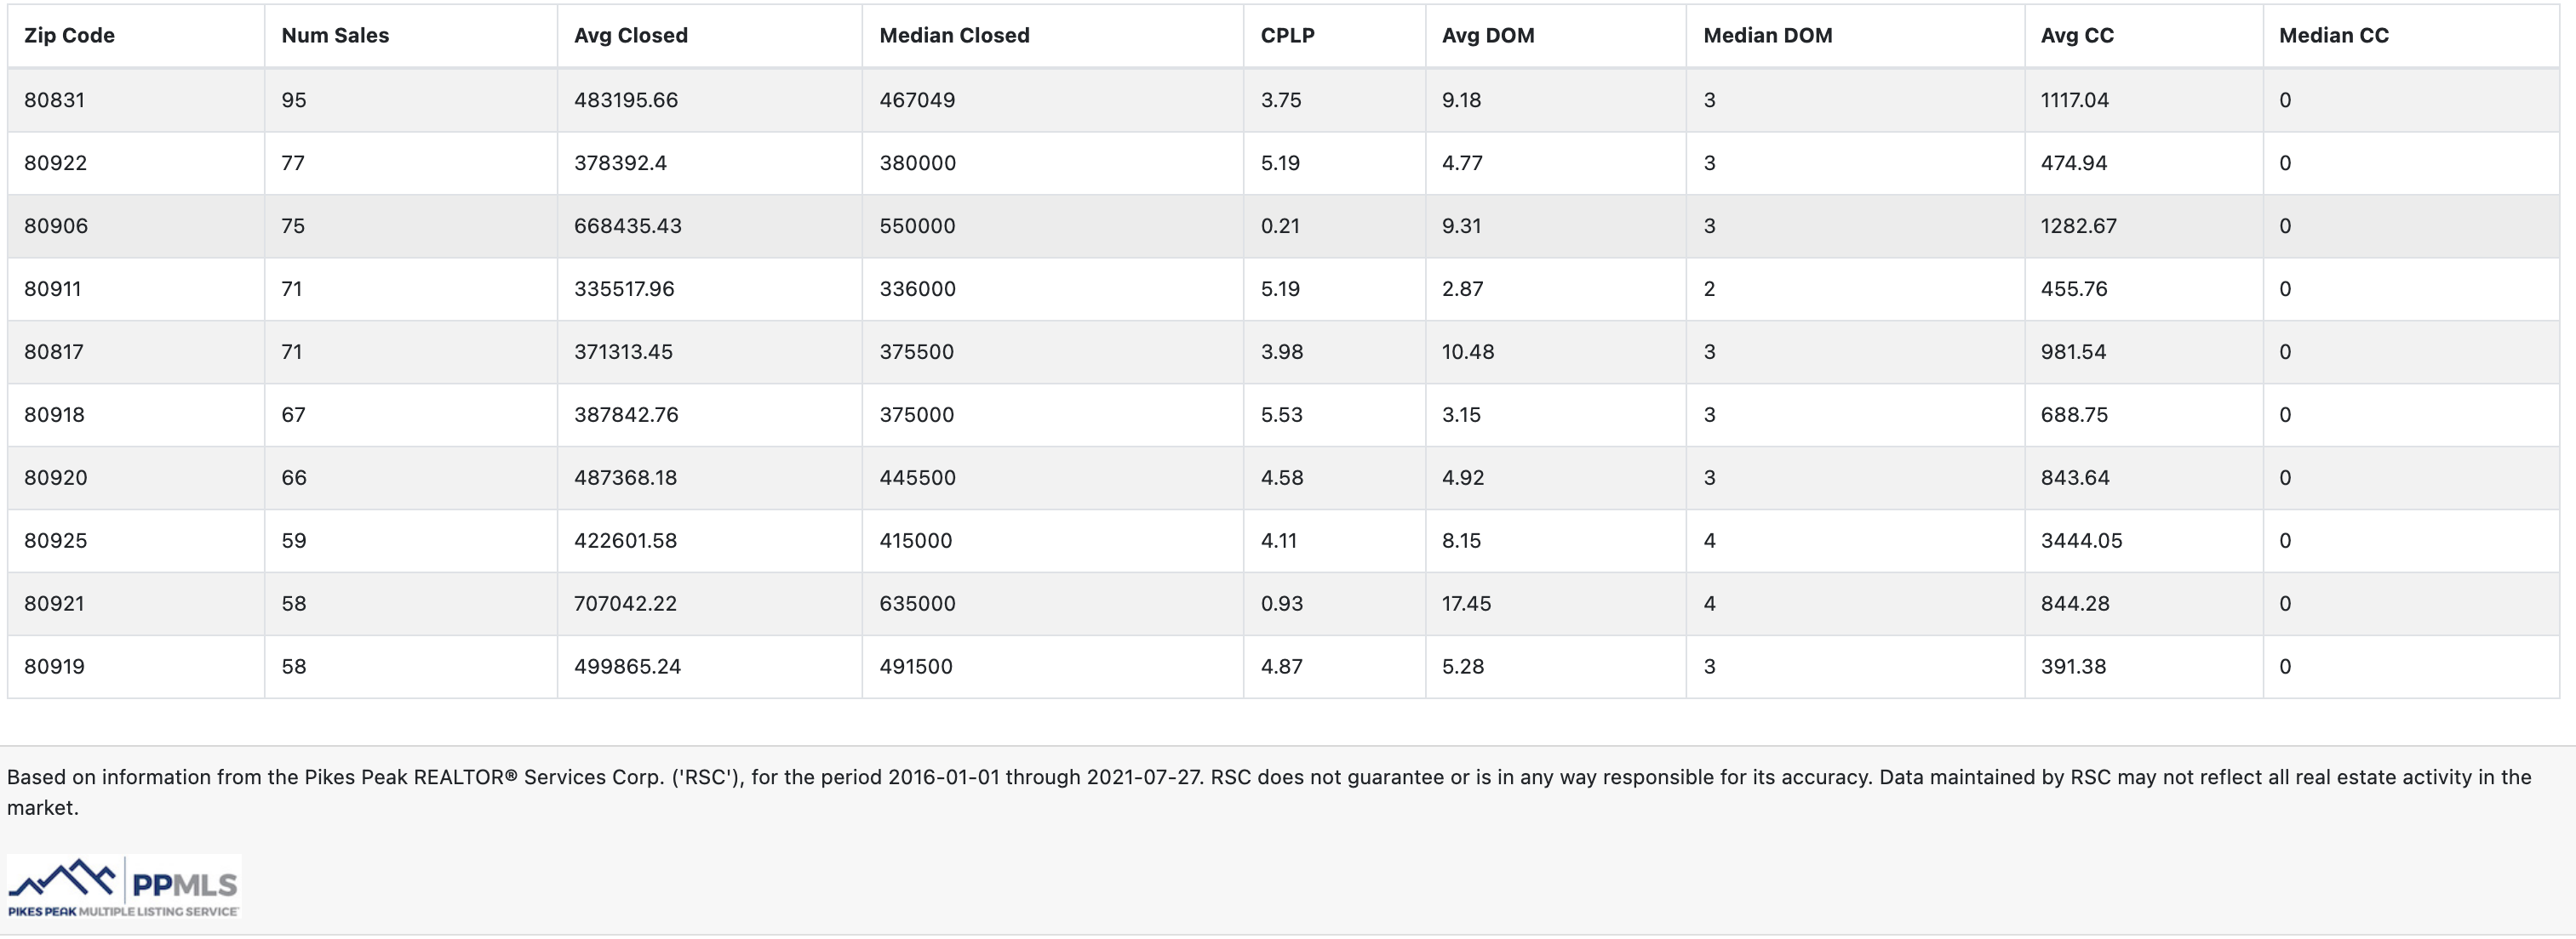Click avg closed value 371313.45
This screenshot has width=2576, height=939.
[x=623, y=351]
